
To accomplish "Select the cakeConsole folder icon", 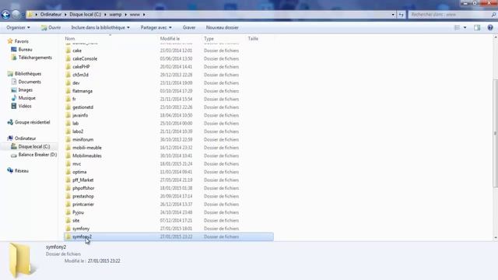I will click(x=68, y=59).
